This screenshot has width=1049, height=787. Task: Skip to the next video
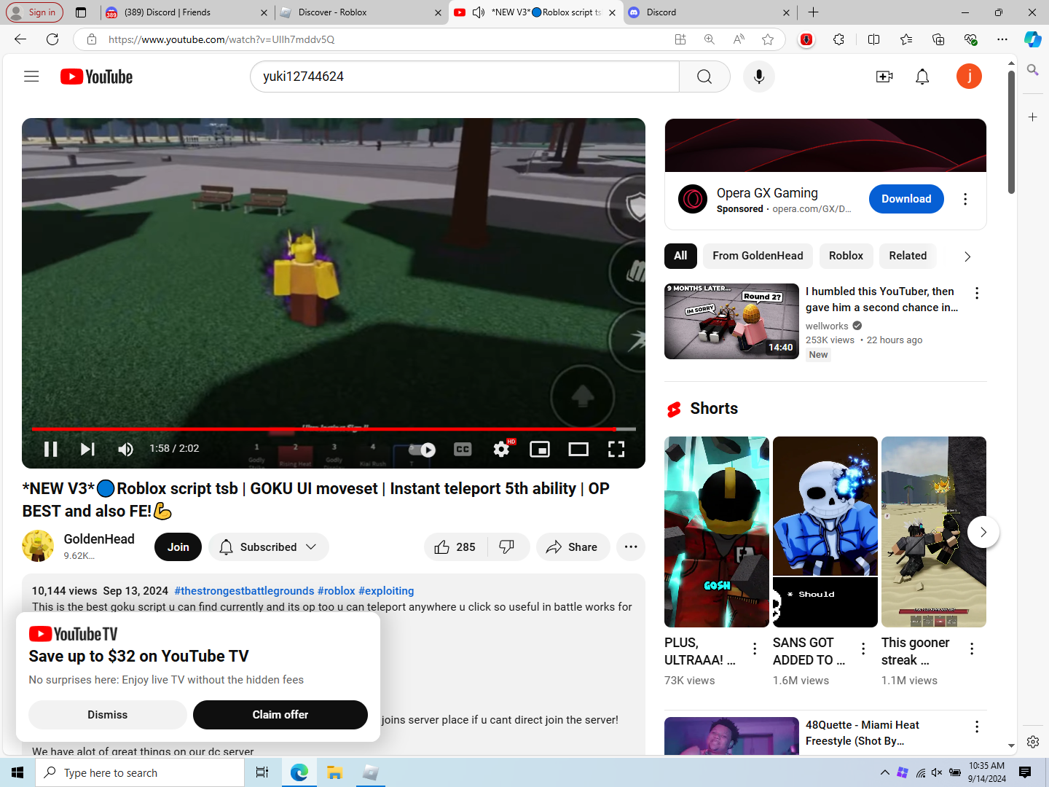point(87,449)
